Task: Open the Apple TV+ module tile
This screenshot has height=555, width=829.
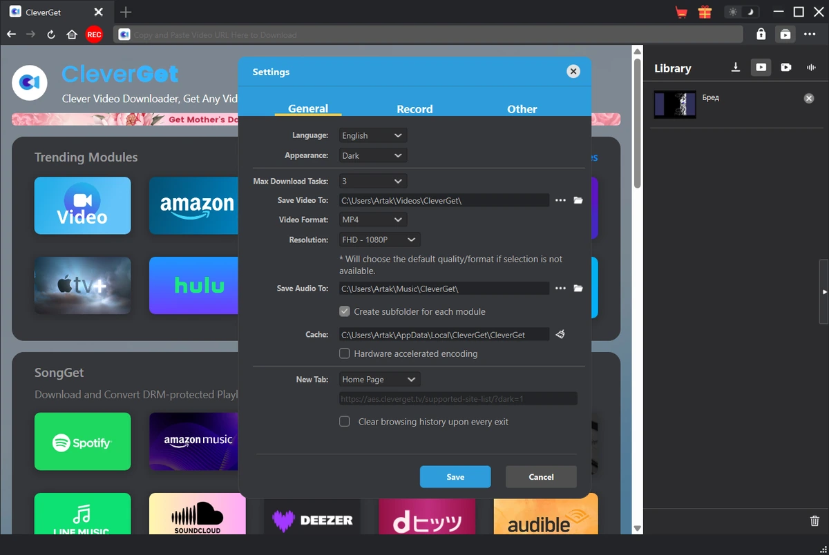Action: pyautogui.click(x=82, y=286)
